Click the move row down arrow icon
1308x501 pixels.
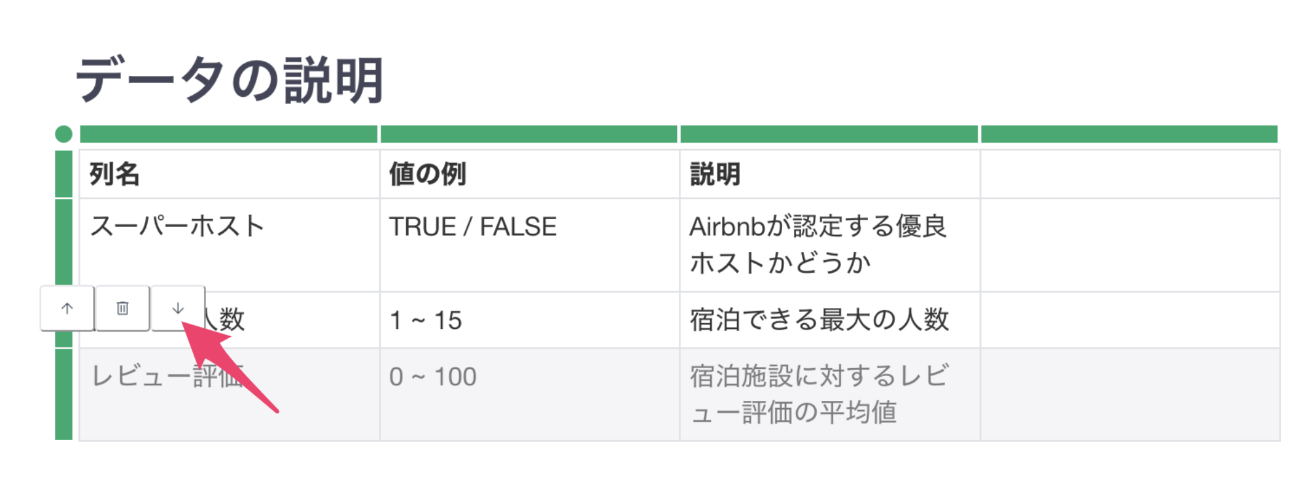click(178, 308)
